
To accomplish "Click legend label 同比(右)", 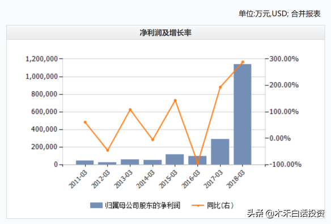I will 220,205.
